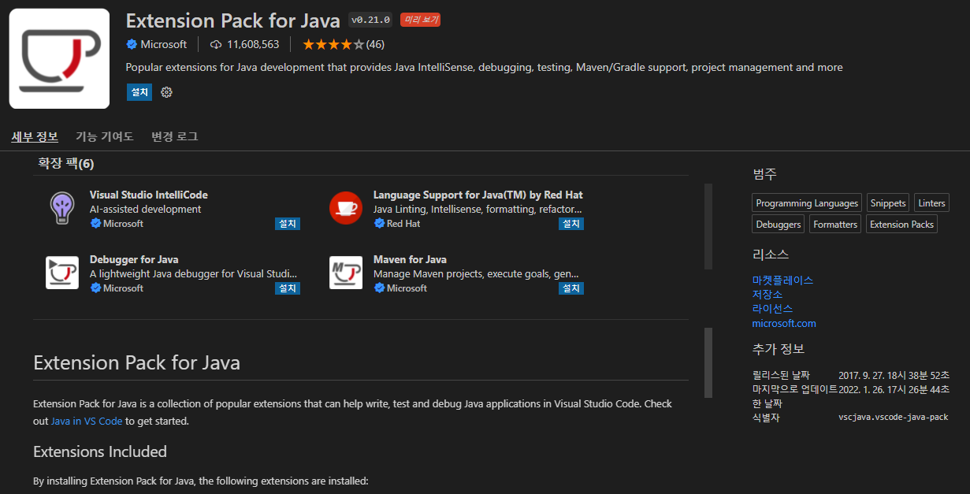Click the Visual Studio IntelliCode lightbulb icon

(61, 208)
